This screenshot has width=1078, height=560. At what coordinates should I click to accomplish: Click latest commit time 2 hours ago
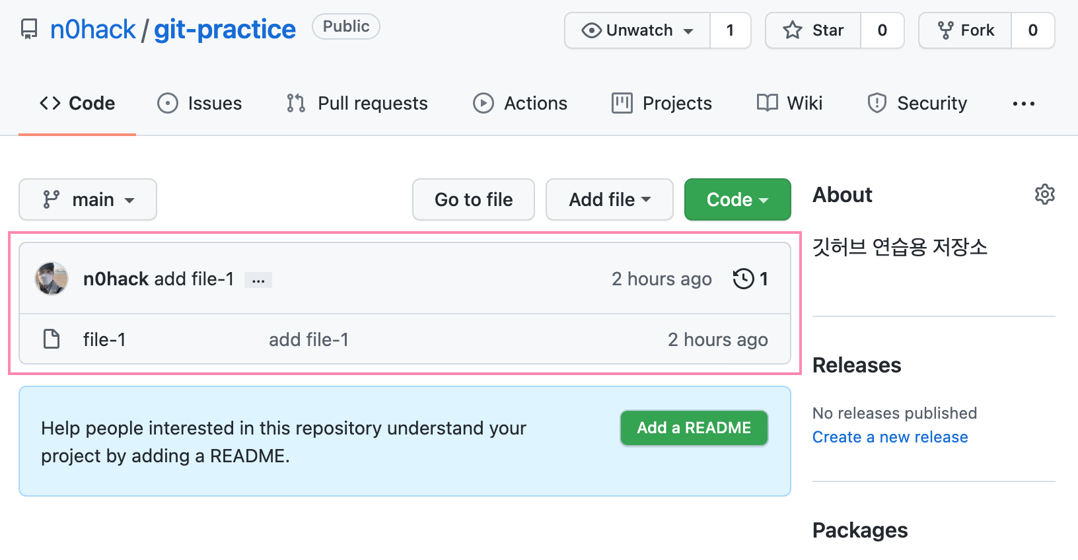click(x=662, y=279)
